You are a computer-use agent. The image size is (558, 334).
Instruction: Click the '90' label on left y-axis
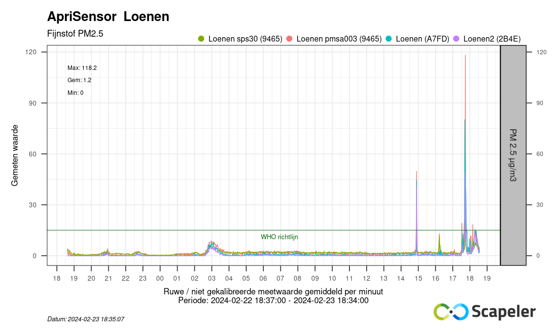(x=33, y=103)
